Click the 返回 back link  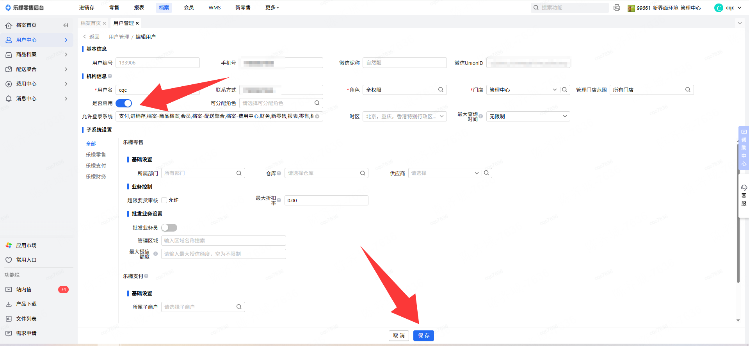click(91, 37)
